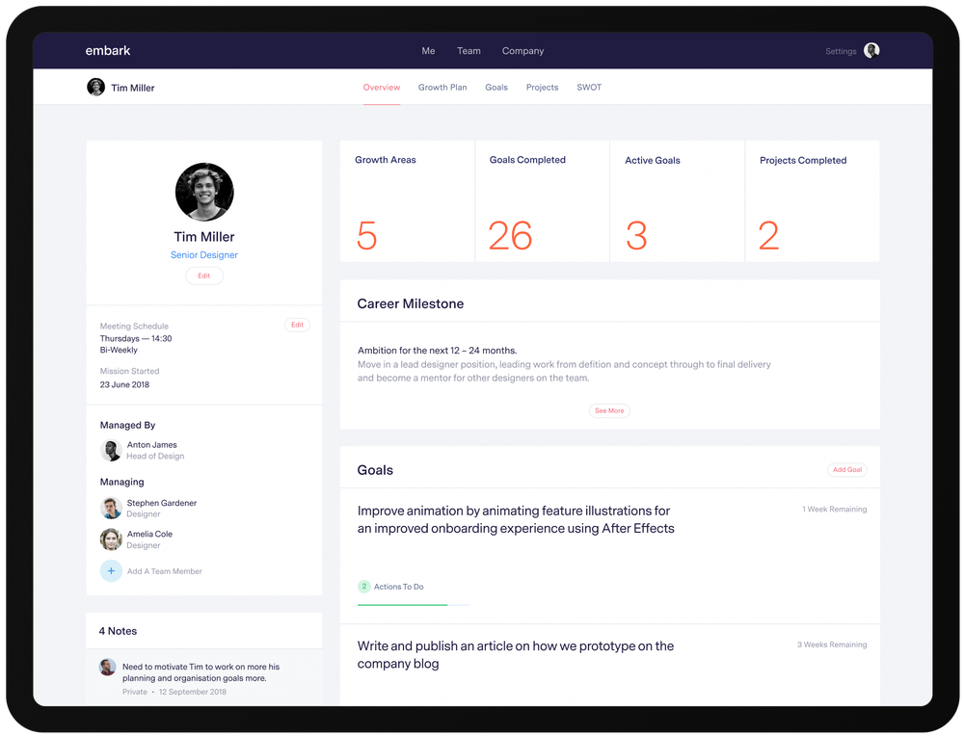The height and width of the screenshot is (736, 964).
Task: Click the plus icon to add team member
Action: 111,570
